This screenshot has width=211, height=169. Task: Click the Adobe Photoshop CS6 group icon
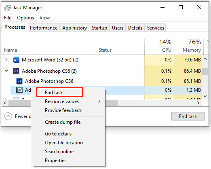pos(16,71)
